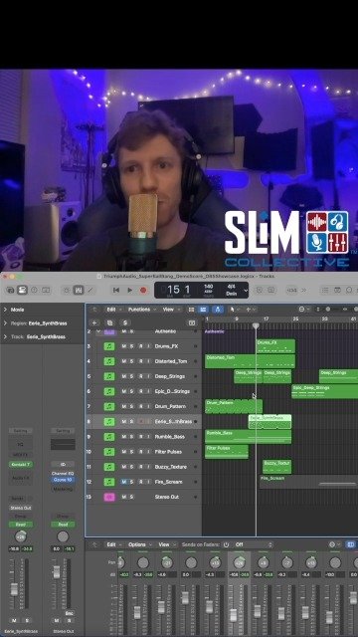Click the purple Authentic folder track icon
Viewport: 358px width, 637px height.
click(x=109, y=331)
